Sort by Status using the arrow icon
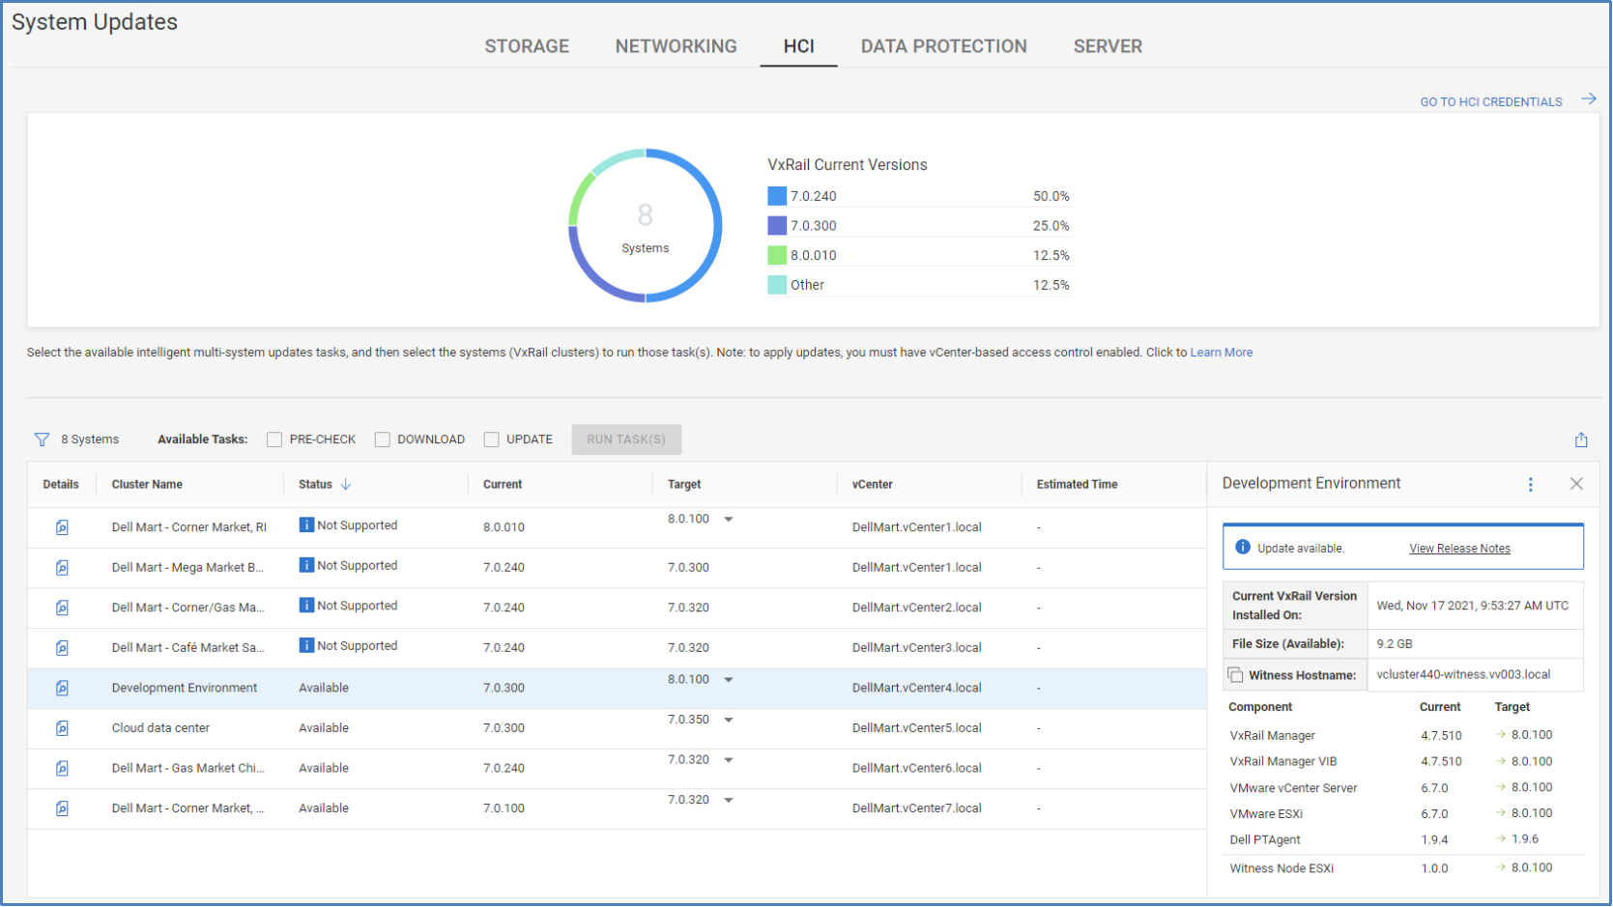The image size is (1613, 907). point(346,485)
